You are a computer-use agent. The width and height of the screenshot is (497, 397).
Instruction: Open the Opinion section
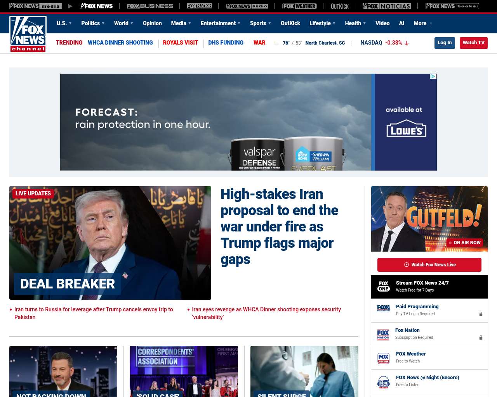coord(152,23)
